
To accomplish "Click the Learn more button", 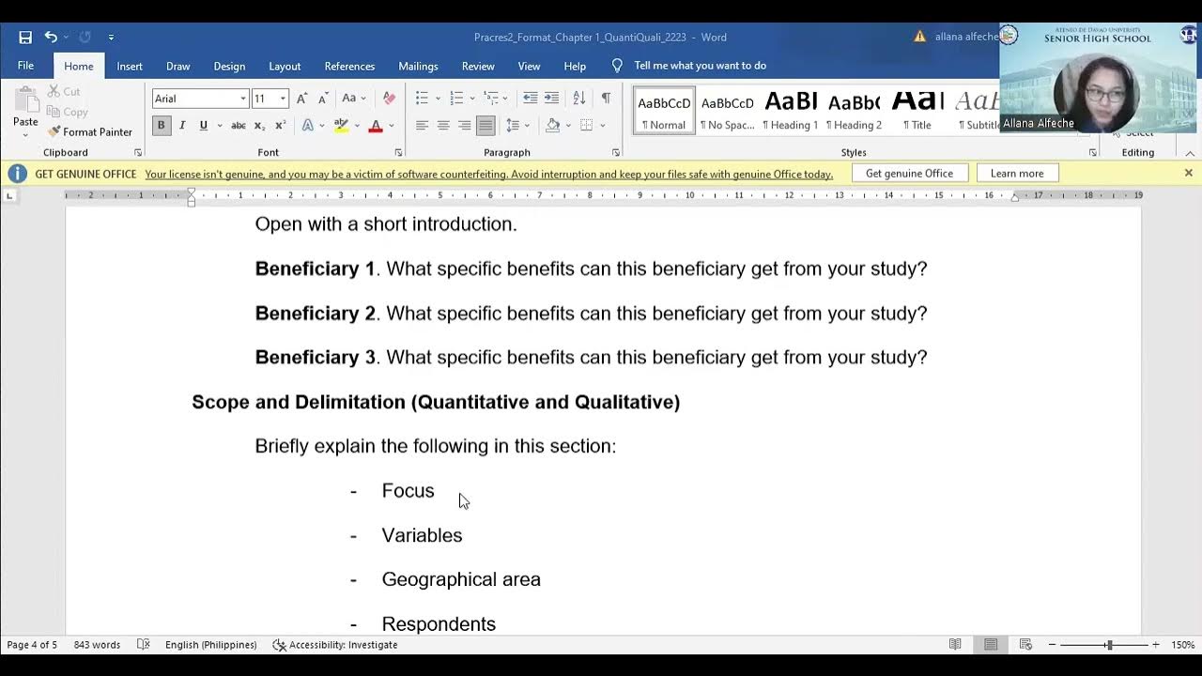I will click(1017, 174).
